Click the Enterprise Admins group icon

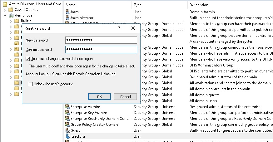click(67, 107)
